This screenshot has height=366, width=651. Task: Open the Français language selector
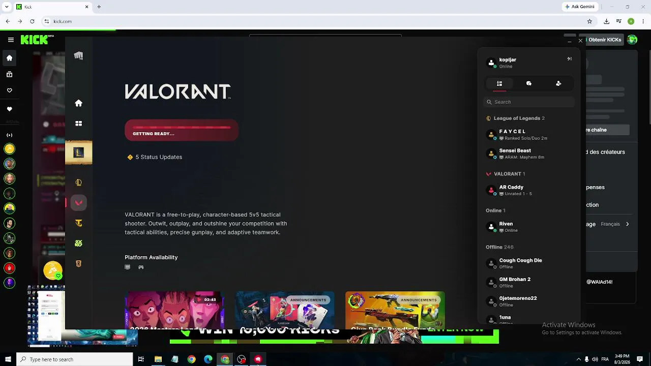pyautogui.click(x=615, y=224)
